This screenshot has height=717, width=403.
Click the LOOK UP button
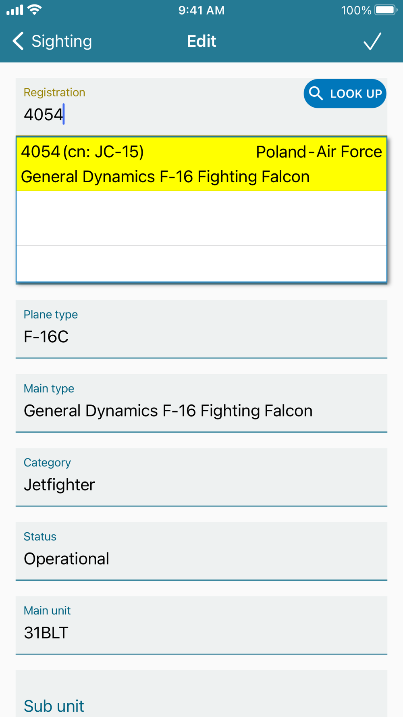[345, 94]
